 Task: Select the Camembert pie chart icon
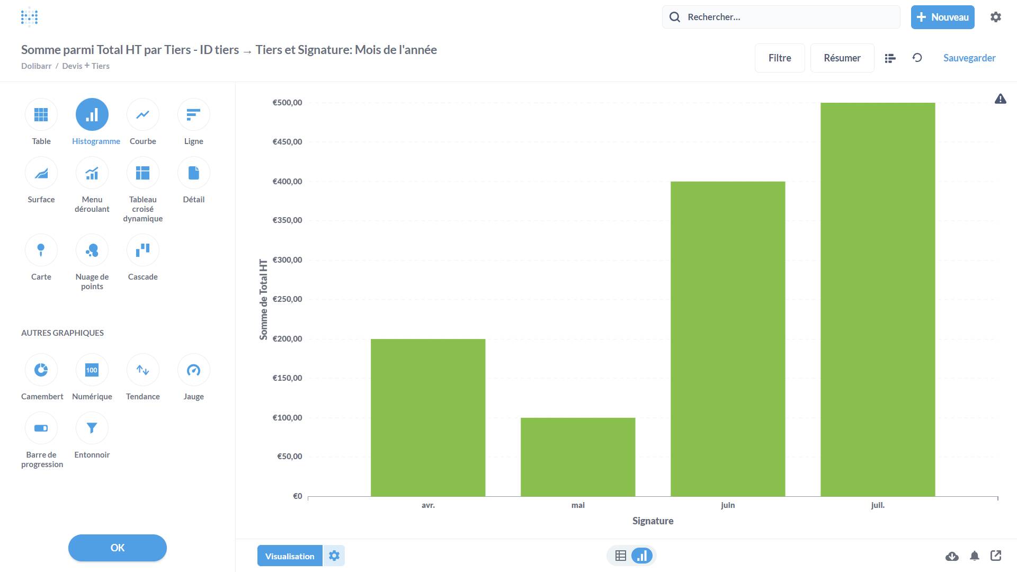click(x=41, y=370)
